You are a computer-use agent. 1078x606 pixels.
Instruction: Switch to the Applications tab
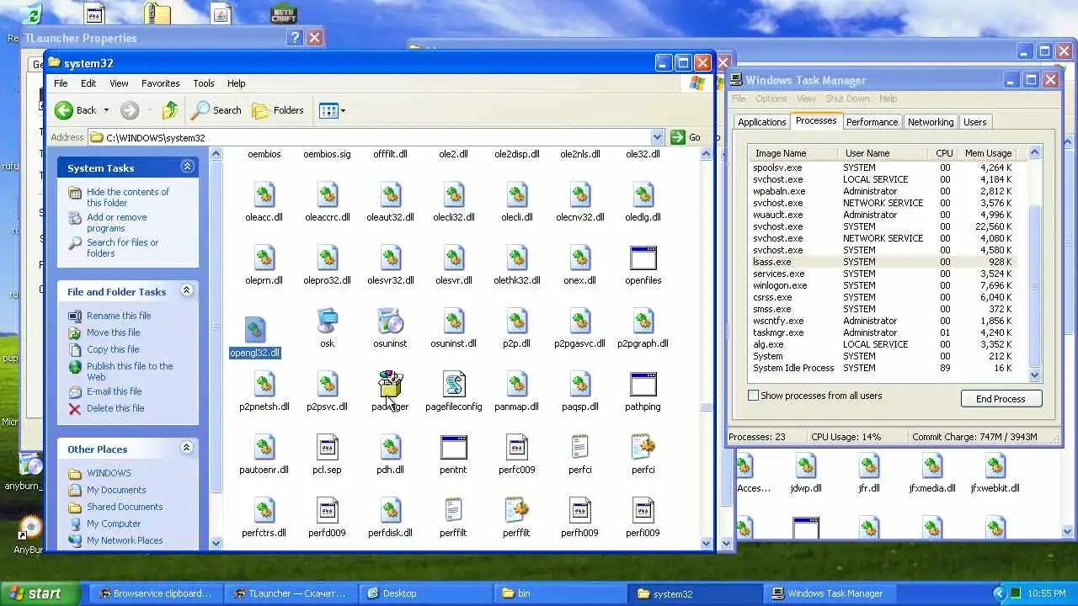click(761, 122)
